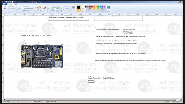The image size is (185, 104).
Task: Open the Paint application menu button
Action: (x=5, y=4)
